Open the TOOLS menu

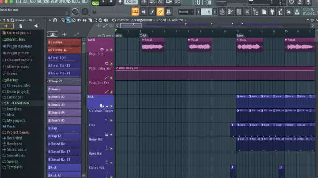(76, 1)
